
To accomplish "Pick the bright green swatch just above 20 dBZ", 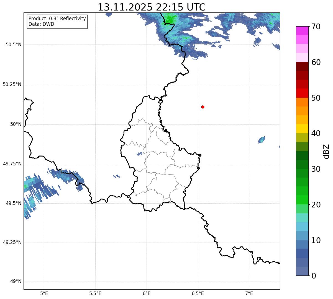I will [x=302, y=200].
